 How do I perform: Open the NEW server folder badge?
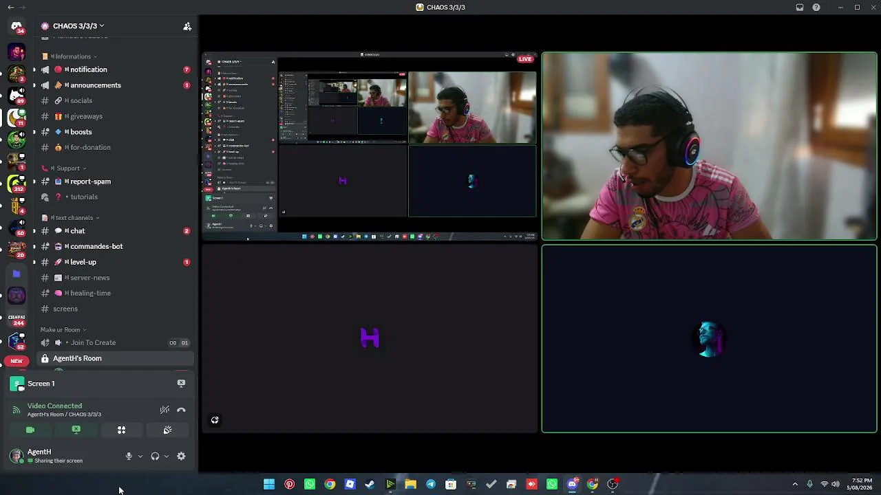[x=17, y=361]
